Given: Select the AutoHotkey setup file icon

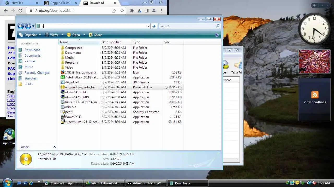Looking at the screenshot, I should pyautogui.click(x=62, y=77).
